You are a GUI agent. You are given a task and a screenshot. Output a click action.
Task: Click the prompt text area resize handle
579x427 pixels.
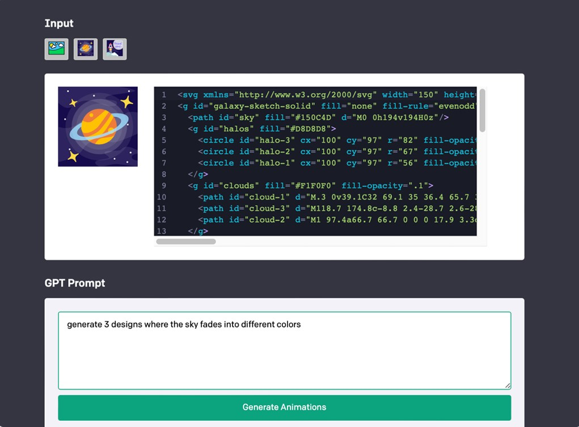tap(508, 386)
